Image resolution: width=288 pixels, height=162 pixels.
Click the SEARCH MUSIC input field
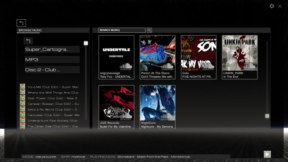tap(122, 30)
